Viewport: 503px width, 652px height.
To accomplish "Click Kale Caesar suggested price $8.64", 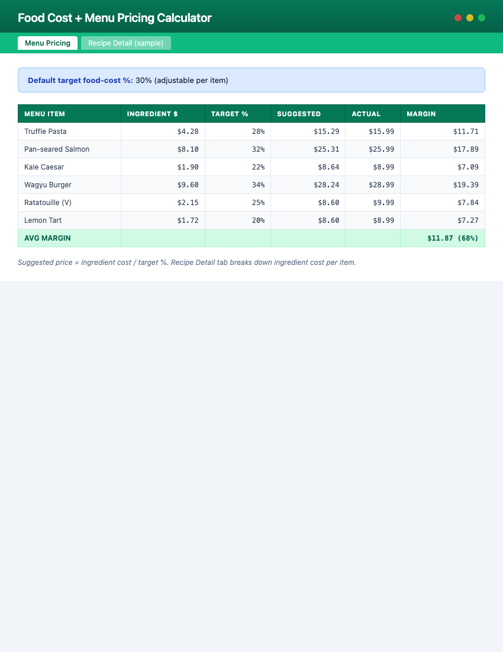I will click(328, 167).
